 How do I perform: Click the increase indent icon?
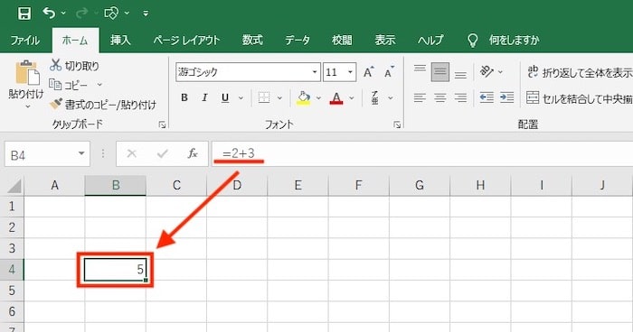tap(506, 97)
